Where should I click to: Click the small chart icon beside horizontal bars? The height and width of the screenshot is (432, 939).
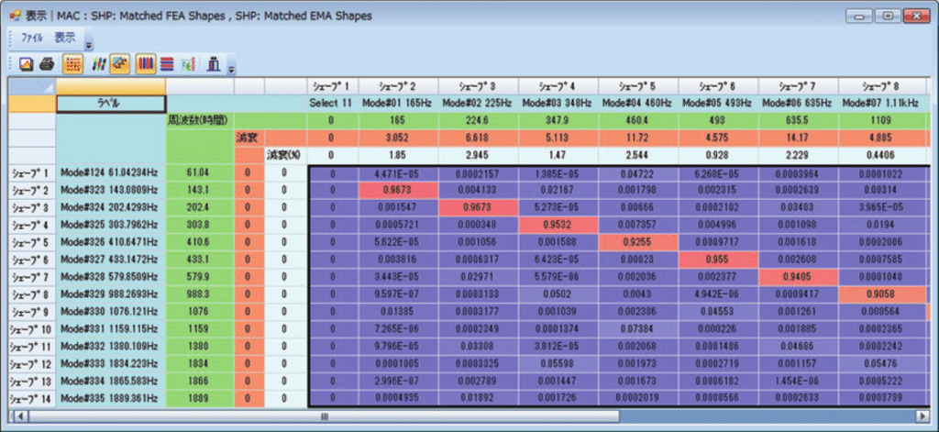(x=188, y=64)
